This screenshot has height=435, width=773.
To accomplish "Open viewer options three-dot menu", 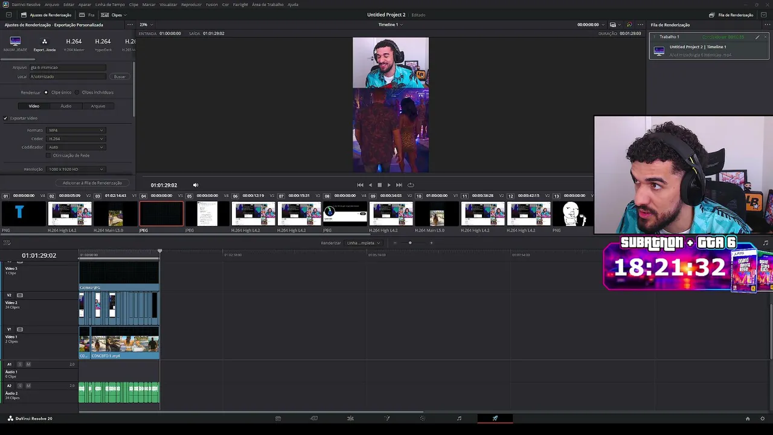I will tap(640, 25).
